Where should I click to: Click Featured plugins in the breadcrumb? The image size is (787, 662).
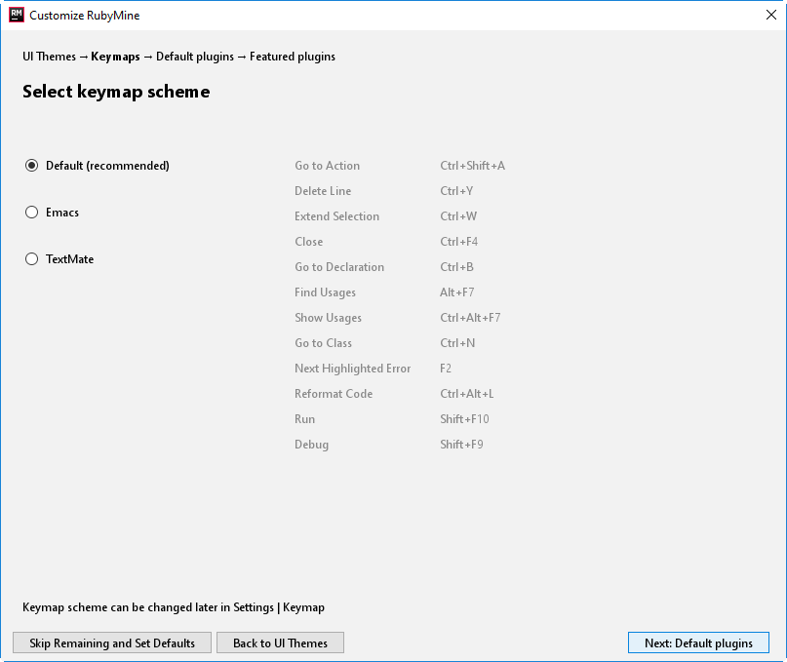pyautogui.click(x=293, y=57)
